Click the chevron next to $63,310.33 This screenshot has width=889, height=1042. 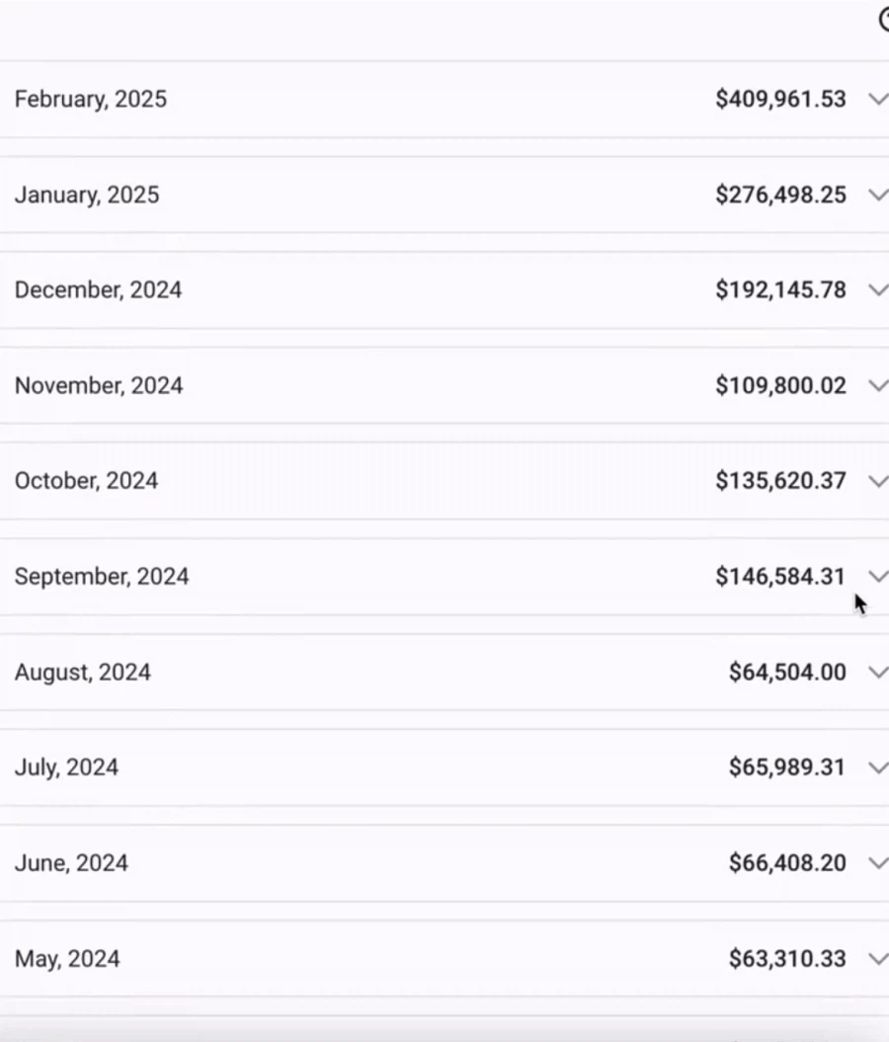coord(877,958)
